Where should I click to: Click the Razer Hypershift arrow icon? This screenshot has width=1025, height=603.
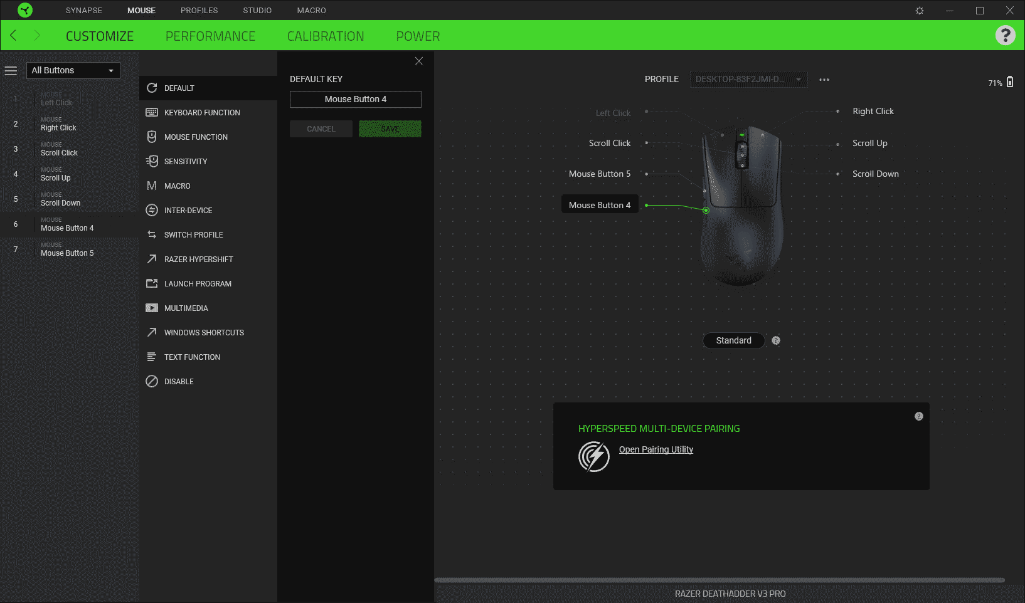152,259
